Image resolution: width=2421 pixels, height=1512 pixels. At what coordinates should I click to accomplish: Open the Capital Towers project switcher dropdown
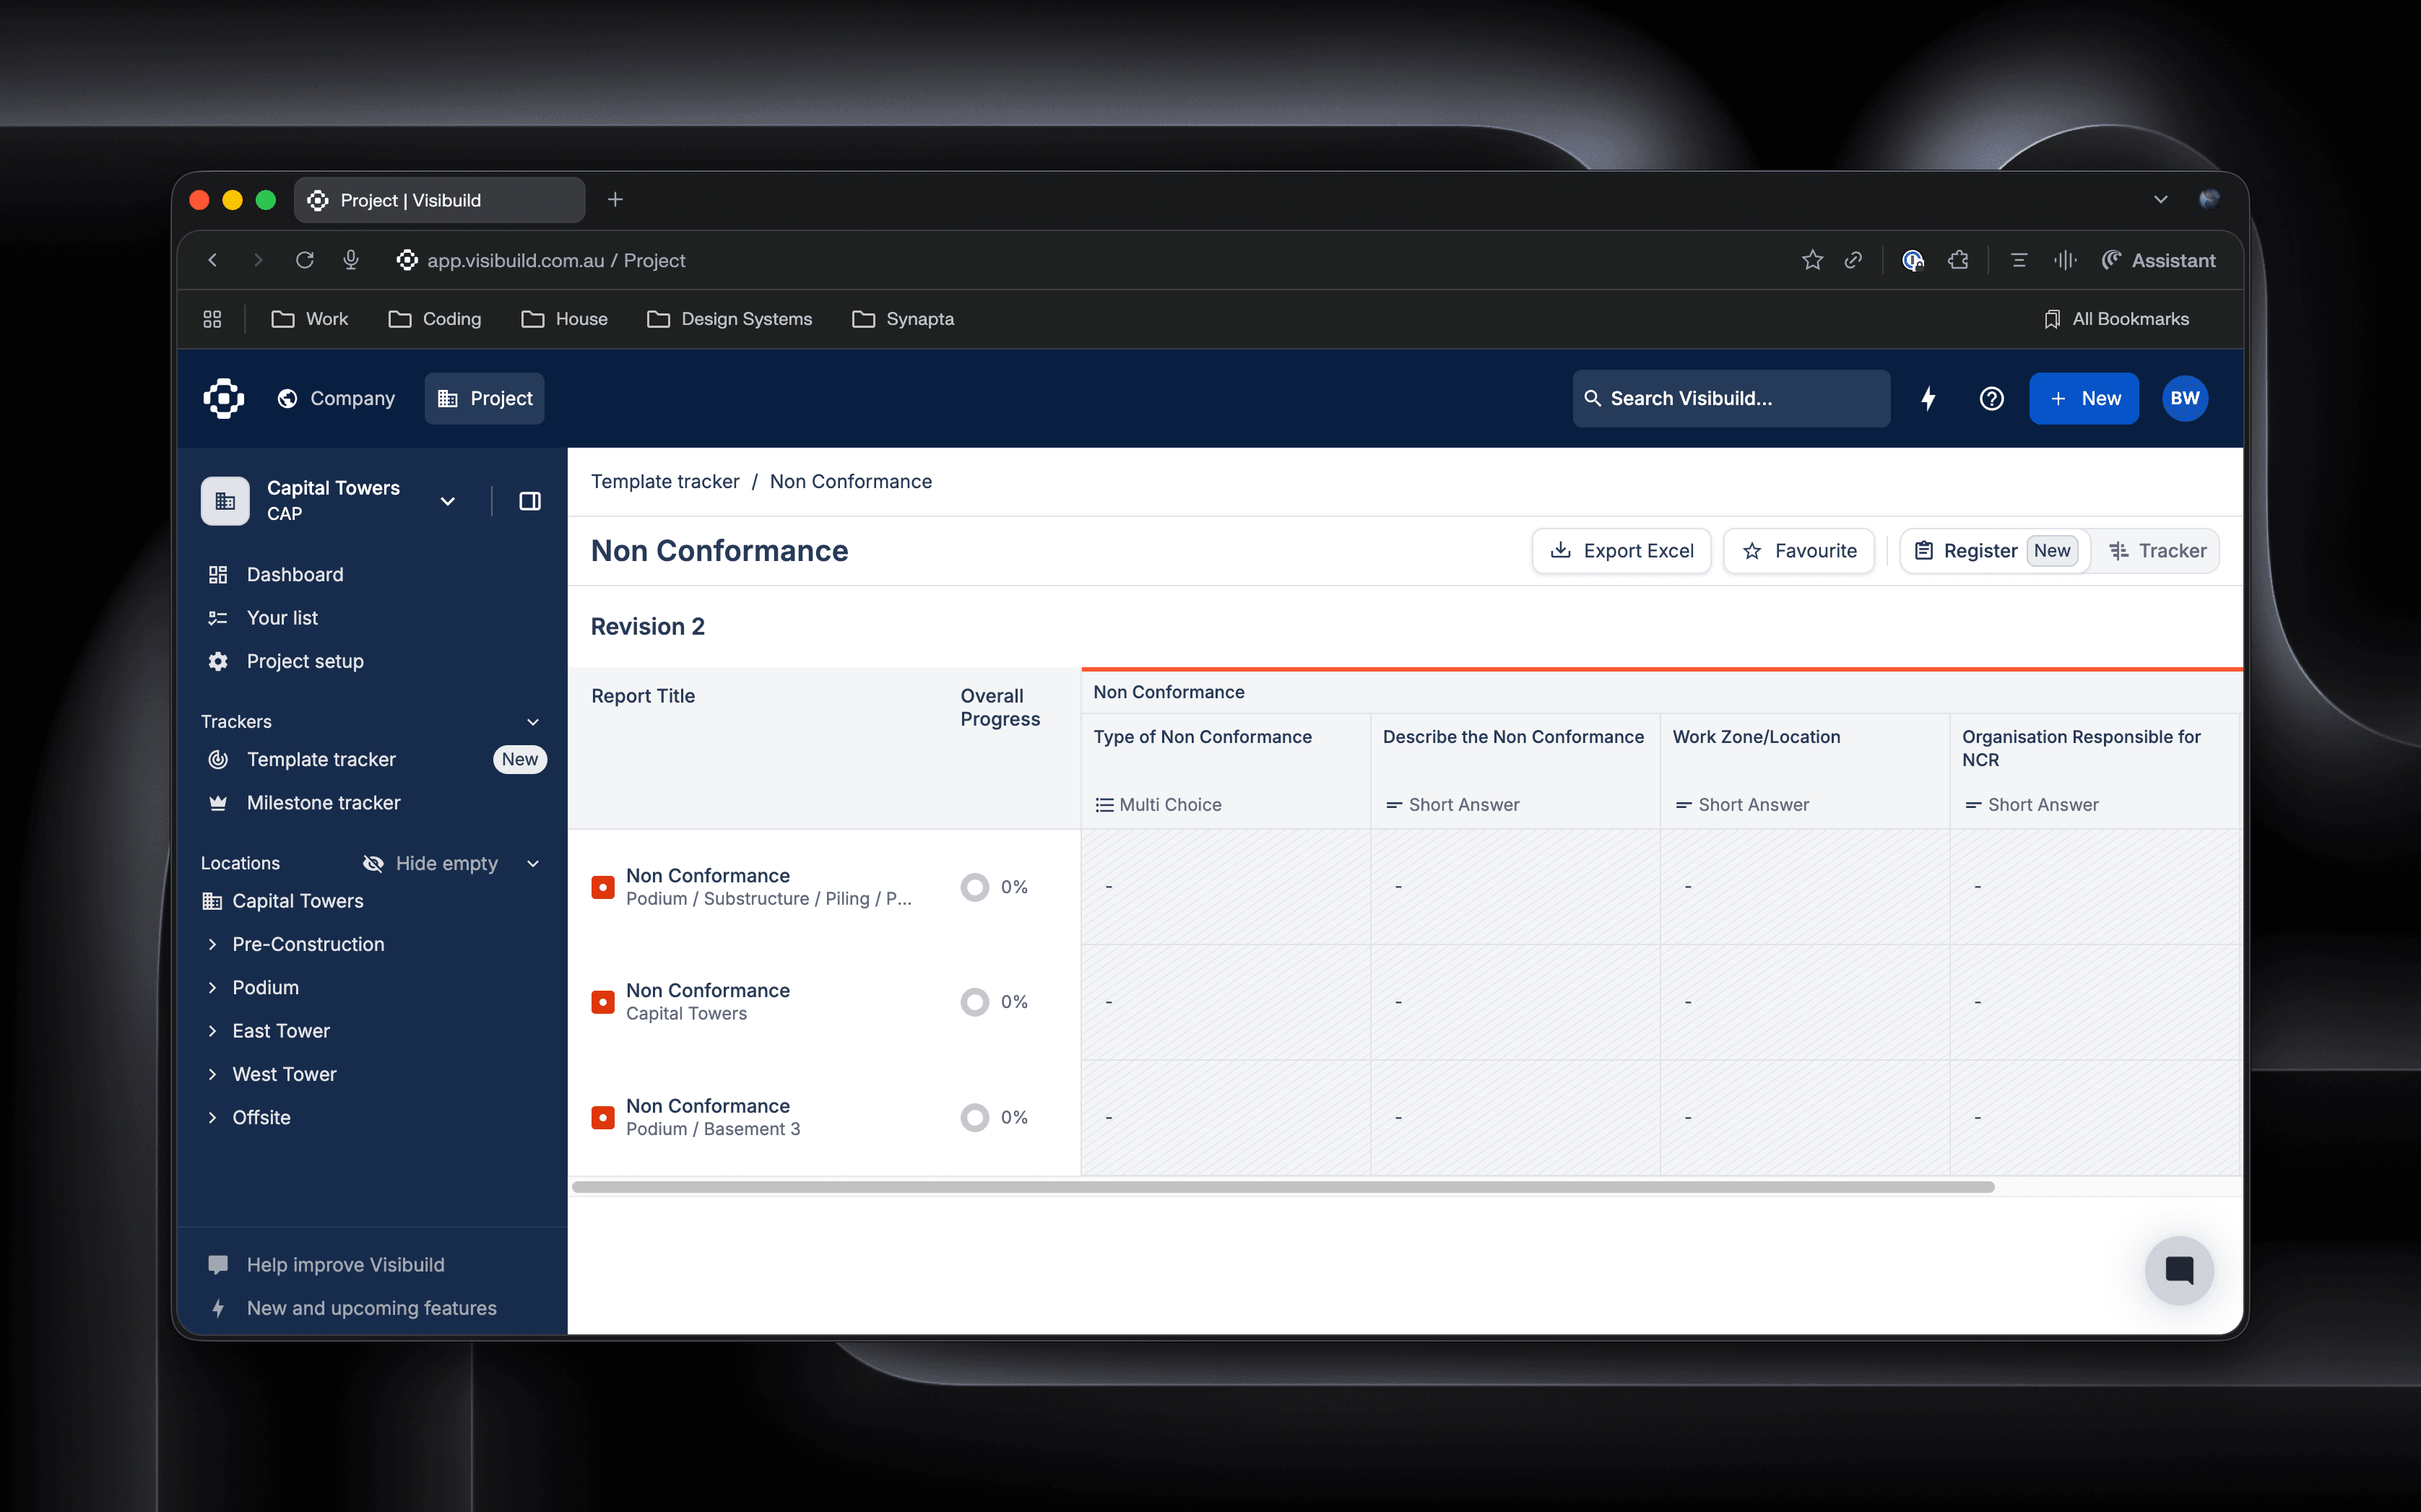(447, 501)
